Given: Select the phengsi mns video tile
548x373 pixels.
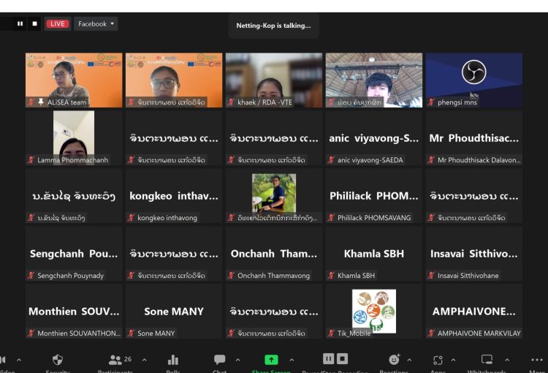Looking at the screenshot, I should click(473, 80).
